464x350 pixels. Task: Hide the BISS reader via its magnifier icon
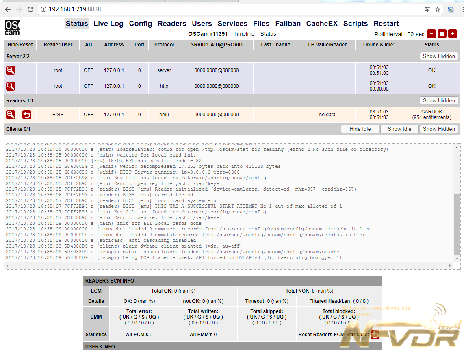coord(11,115)
